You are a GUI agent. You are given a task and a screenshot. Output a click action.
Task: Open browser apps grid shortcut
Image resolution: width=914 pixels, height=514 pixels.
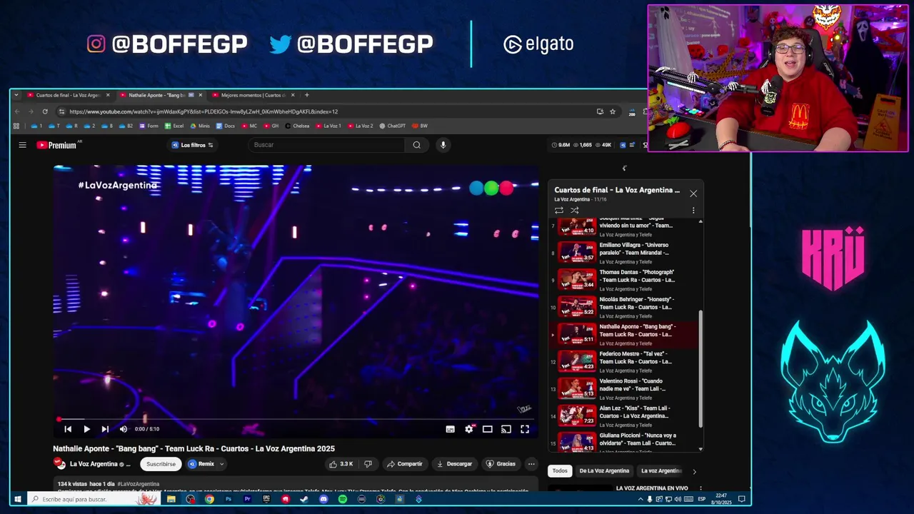tap(16, 126)
